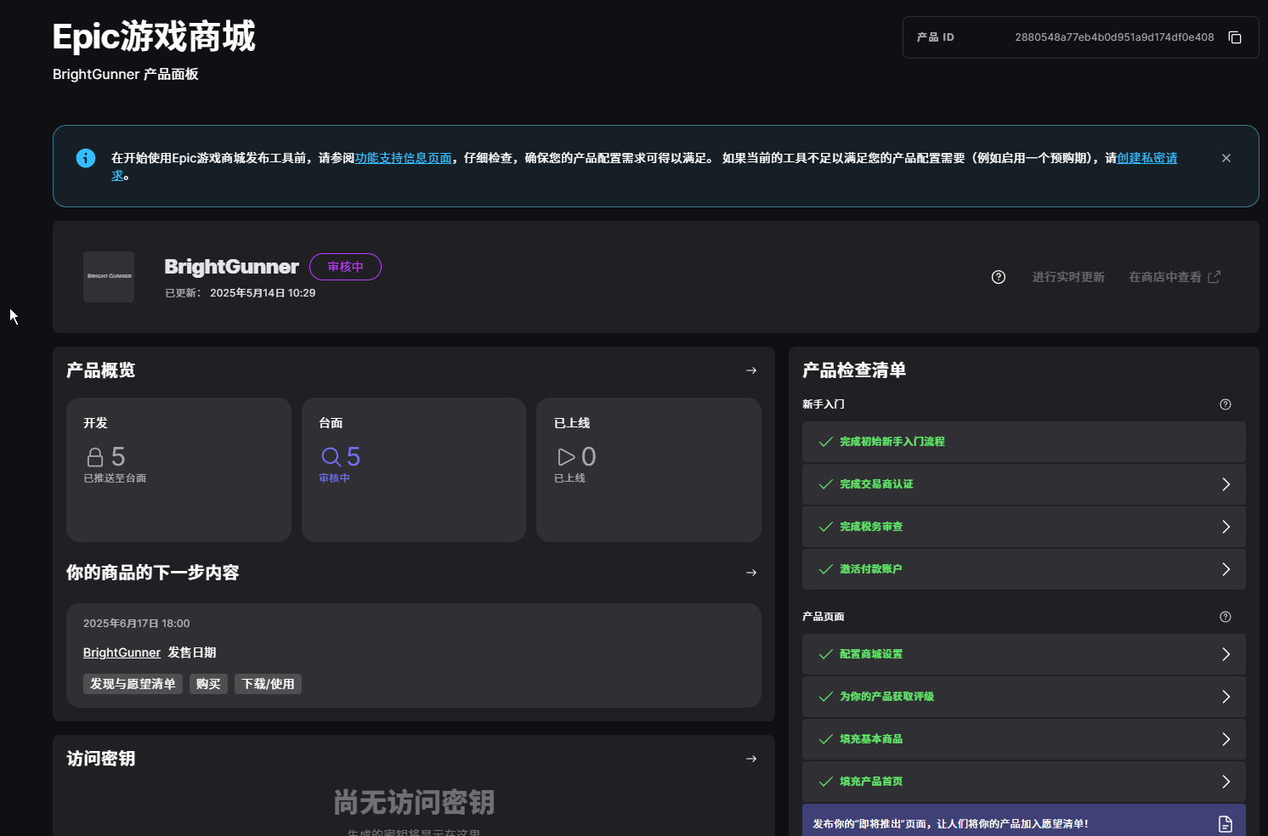Click the 尚无访问密钥 placeholder text

click(x=414, y=802)
